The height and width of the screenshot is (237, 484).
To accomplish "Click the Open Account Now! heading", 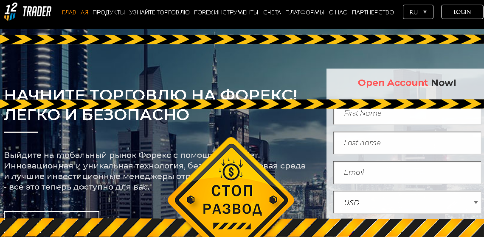I will coord(407,83).
